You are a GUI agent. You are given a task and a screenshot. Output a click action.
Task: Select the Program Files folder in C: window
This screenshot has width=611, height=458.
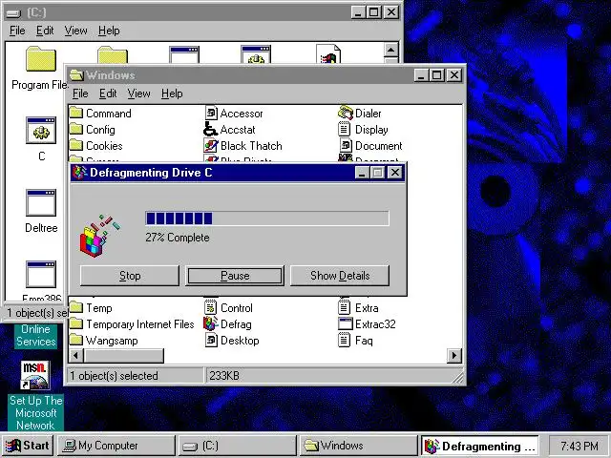point(41,59)
